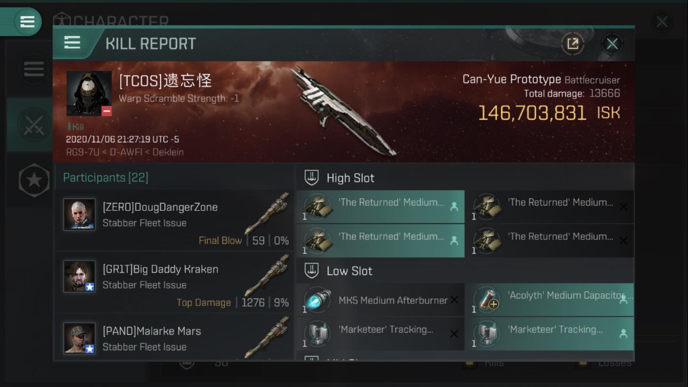Select the star badge sidebar icon
This screenshot has height=387, width=688.
34,180
